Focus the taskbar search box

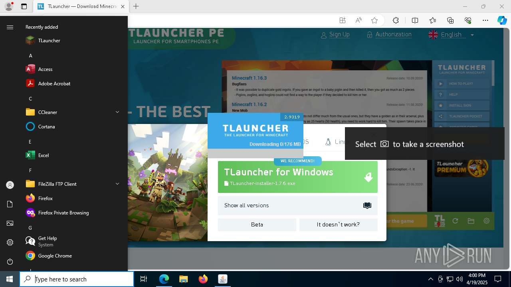coord(77,279)
